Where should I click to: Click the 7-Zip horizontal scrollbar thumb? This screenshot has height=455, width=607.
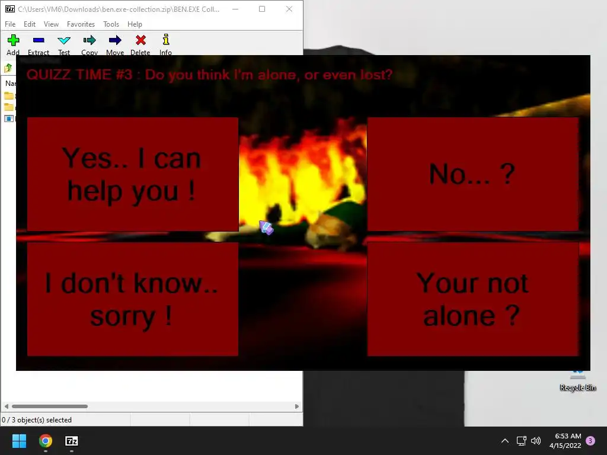click(50, 406)
